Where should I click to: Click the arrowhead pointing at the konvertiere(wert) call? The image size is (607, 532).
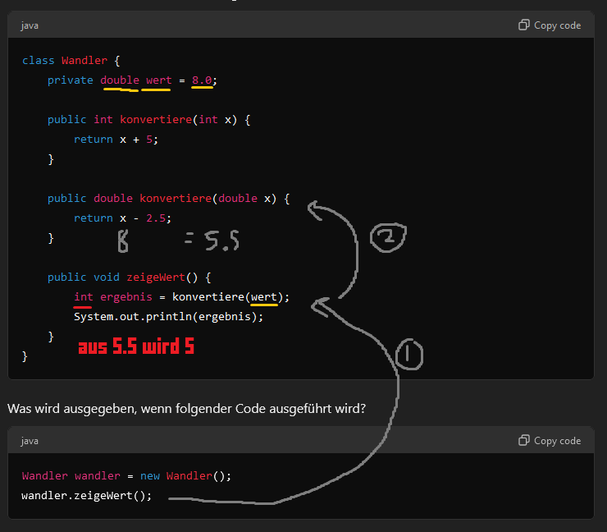coord(321,305)
